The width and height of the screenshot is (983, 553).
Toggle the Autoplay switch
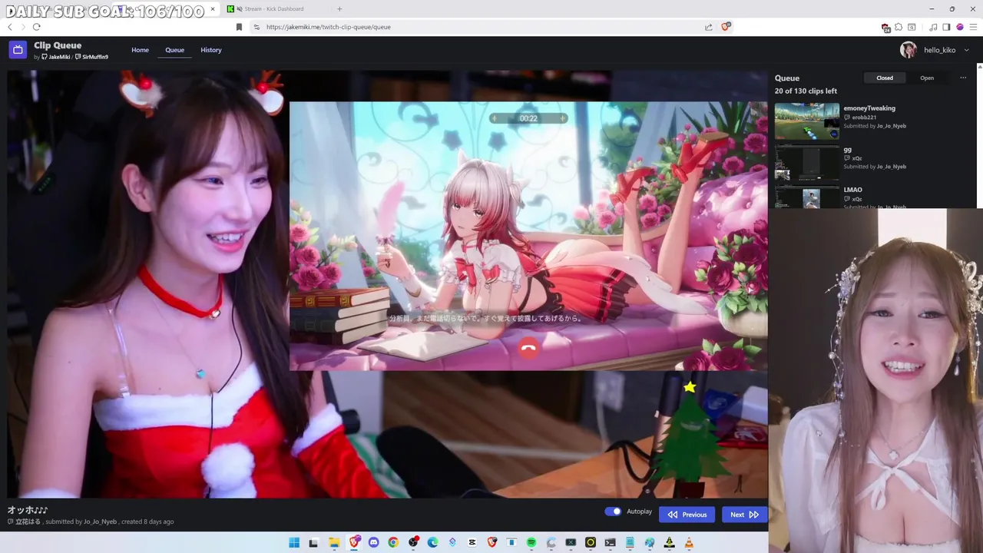tap(613, 512)
